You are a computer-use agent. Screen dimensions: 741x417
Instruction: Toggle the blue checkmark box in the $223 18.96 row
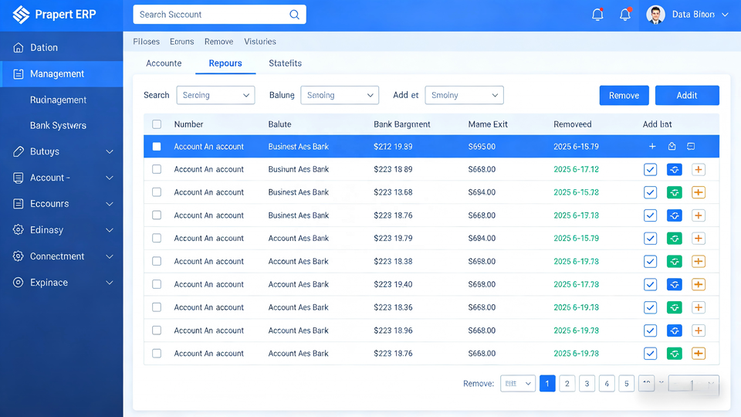point(650,331)
